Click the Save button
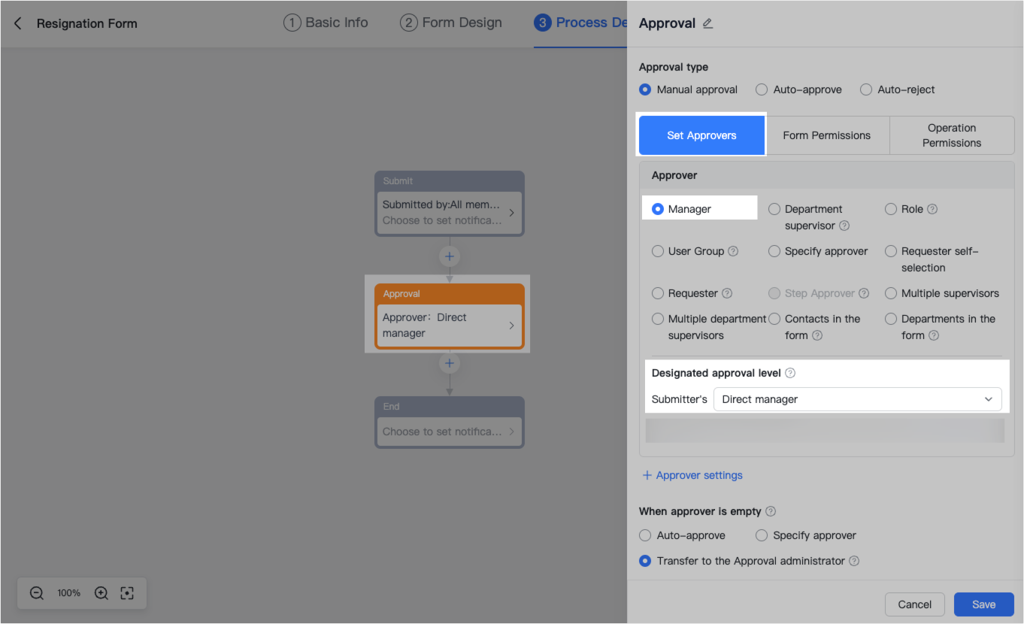The image size is (1024, 624). (x=983, y=604)
